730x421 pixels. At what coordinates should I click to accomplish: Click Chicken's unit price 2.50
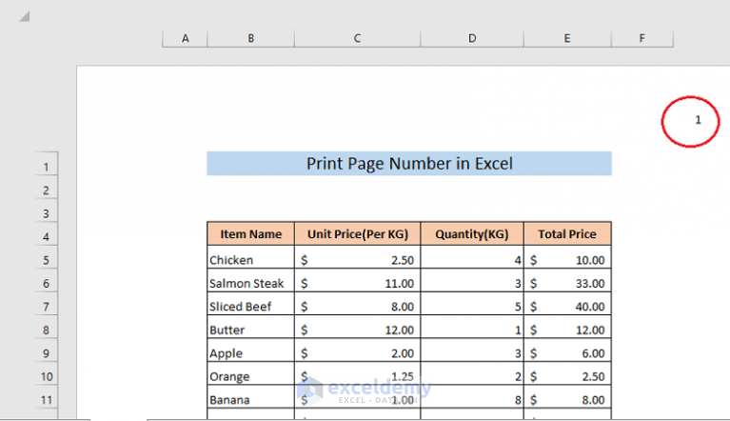(x=358, y=257)
